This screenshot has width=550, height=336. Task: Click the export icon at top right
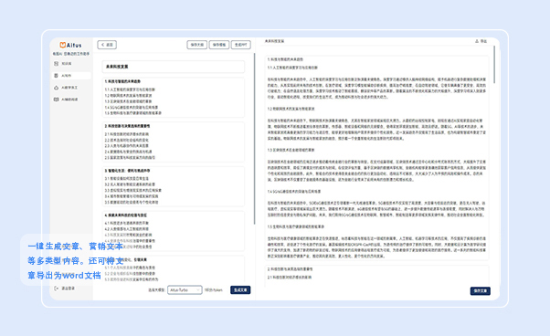tap(477, 41)
